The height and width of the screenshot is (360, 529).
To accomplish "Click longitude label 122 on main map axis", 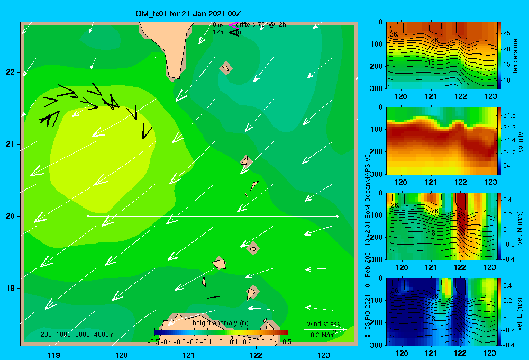I will point(256,355).
